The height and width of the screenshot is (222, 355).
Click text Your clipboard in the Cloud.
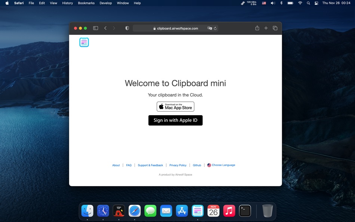pos(176,95)
